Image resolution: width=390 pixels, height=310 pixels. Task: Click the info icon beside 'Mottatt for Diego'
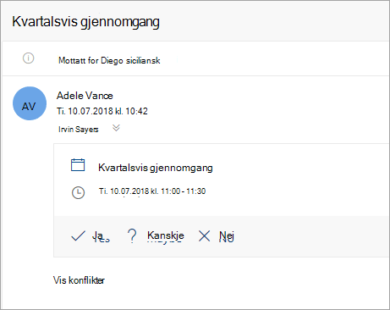click(x=28, y=58)
